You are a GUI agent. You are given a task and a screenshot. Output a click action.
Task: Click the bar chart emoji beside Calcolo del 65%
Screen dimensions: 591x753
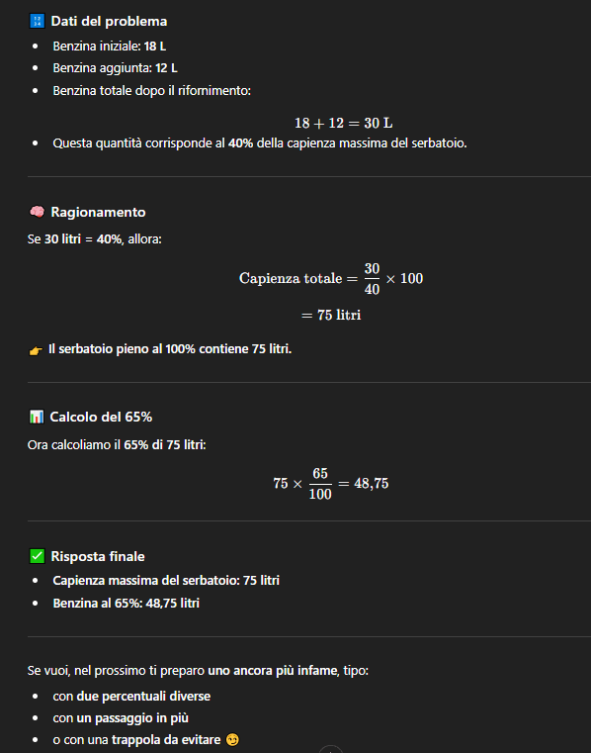click(37, 417)
